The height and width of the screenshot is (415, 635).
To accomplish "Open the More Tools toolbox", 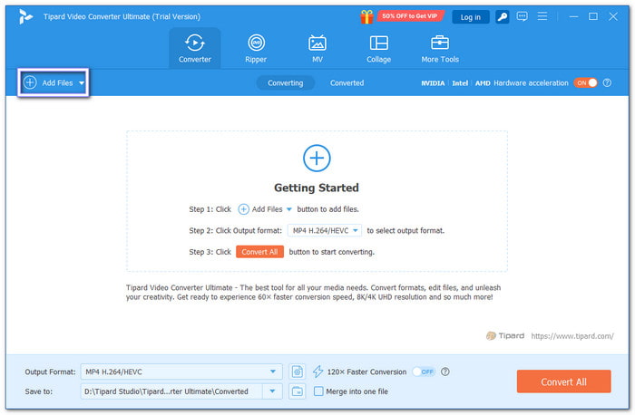I will (x=440, y=48).
